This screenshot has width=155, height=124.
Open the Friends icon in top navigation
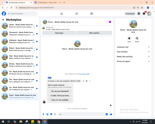pyautogui.click(x=77, y=14)
